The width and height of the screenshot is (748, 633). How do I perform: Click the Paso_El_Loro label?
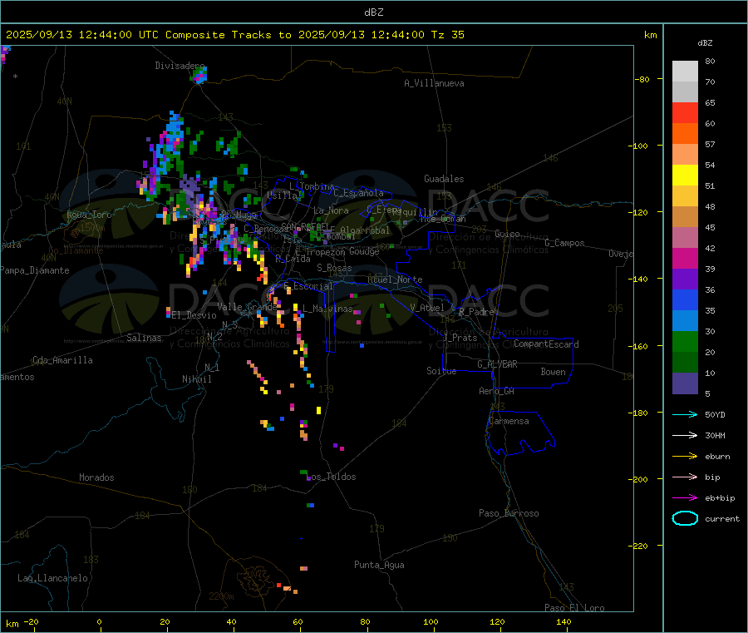pos(574,608)
